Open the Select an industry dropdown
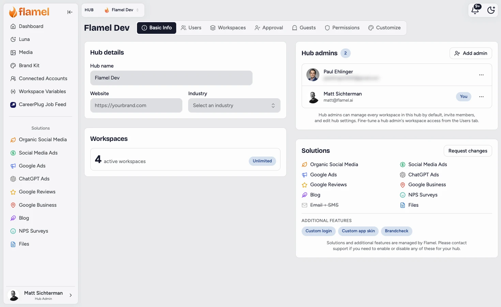The image size is (501, 307). (x=234, y=105)
